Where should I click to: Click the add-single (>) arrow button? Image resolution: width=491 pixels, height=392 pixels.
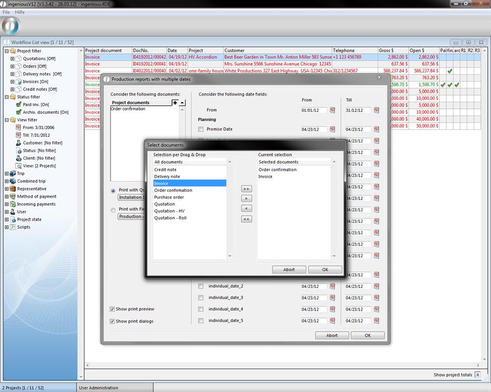coord(246,199)
